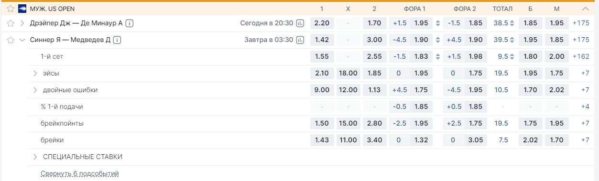This screenshot has height=181, width=599.
Task: Star the Дрэйпер — Де Минаур match
Action: coord(11,23)
